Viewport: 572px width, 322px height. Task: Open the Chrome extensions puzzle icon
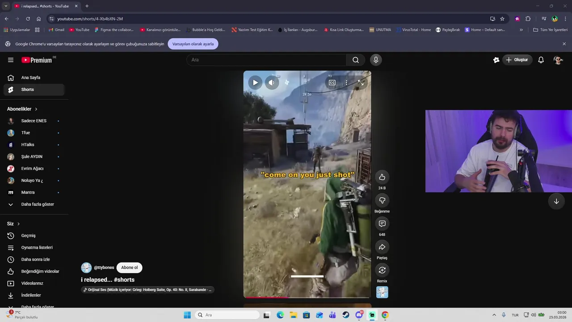(x=528, y=19)
